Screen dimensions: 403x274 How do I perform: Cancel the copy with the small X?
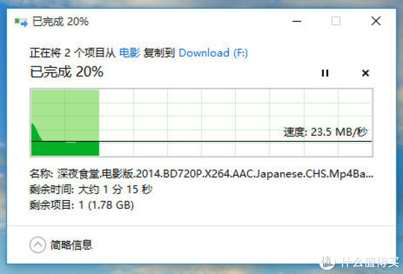point(365,73)
